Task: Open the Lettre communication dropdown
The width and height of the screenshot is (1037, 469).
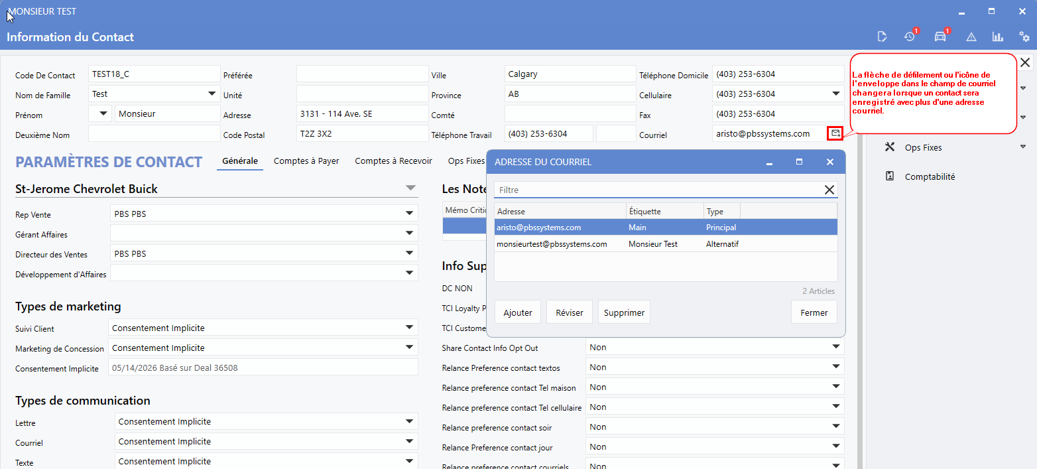Action: (409, 421)
